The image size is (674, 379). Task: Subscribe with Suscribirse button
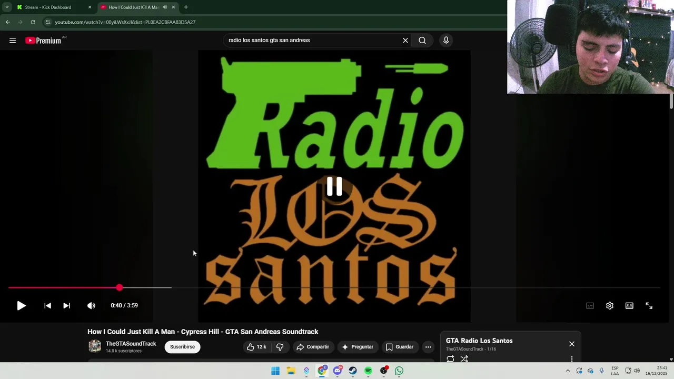(182, 347)
